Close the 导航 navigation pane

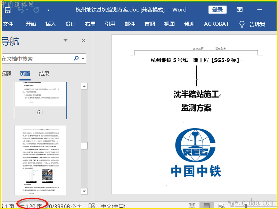tap(83, 40)
